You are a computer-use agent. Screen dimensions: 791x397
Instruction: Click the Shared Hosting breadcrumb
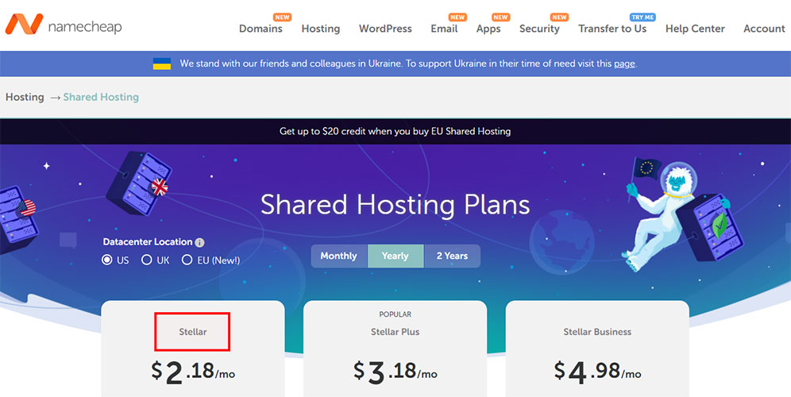pos(101,97)
